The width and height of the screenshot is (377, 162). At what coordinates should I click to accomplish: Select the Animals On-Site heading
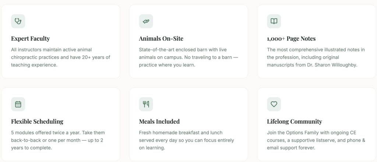(161, 39)
